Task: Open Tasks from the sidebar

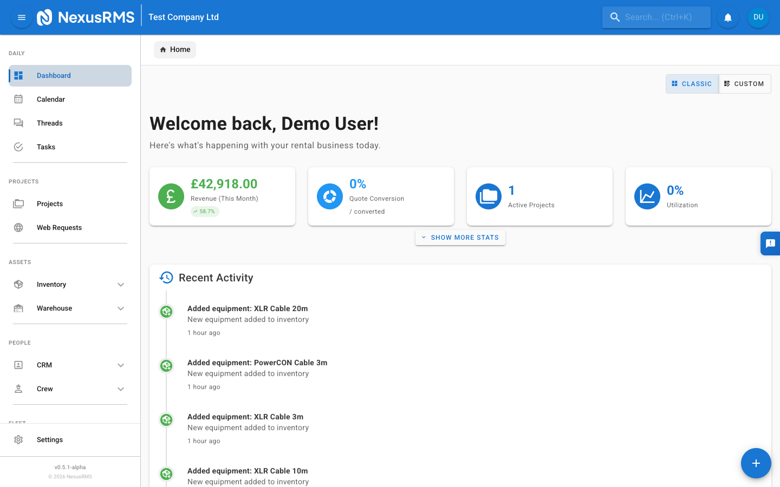Action: click(x=46, y=147)
